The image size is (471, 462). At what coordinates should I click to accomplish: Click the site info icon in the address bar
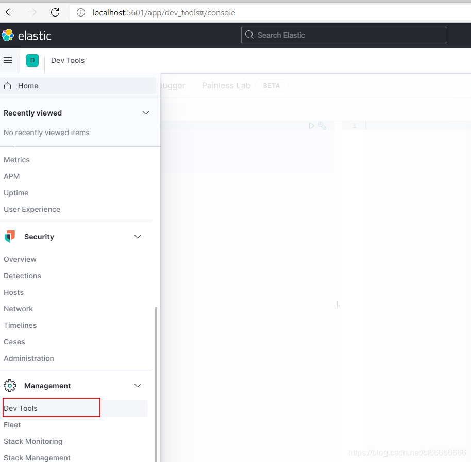(80, 12)
